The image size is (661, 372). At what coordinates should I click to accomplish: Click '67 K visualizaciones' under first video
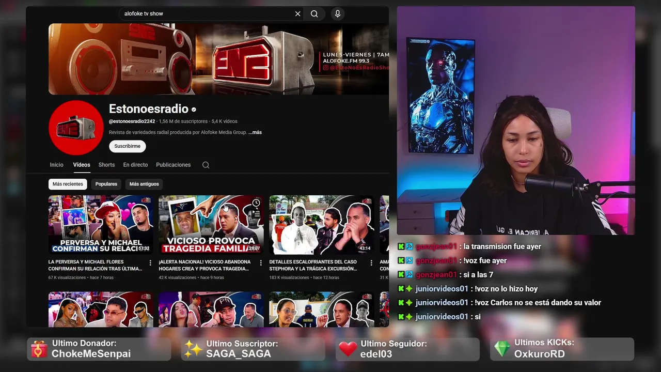[x=67, y=277]
